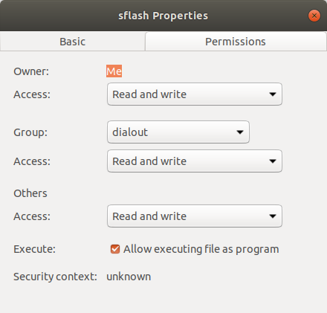The height and width of the screenshot is (313, 327).
Task: Click the Security context: label
Action: [x=55, y=277]
